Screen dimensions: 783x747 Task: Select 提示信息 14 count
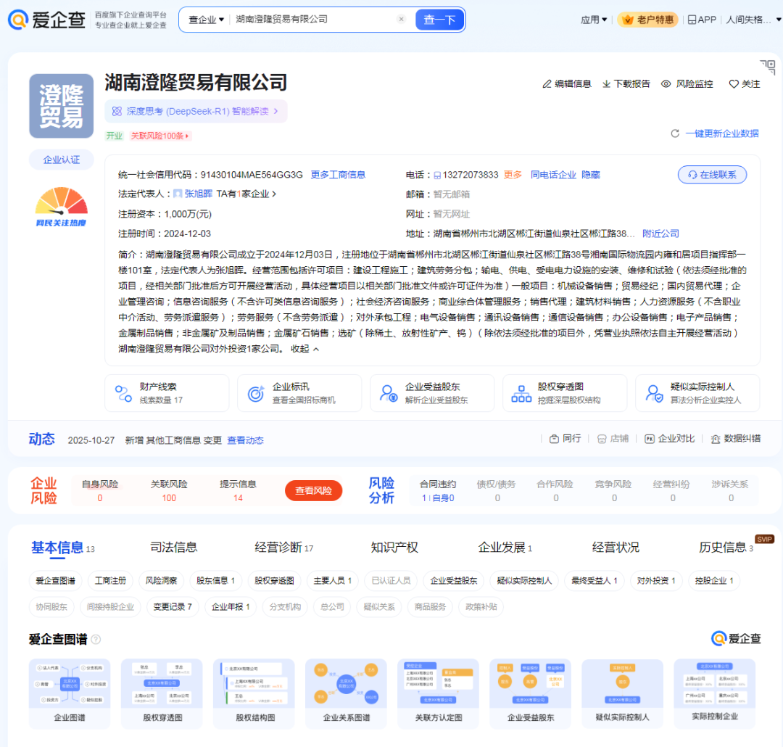[239, 491]
